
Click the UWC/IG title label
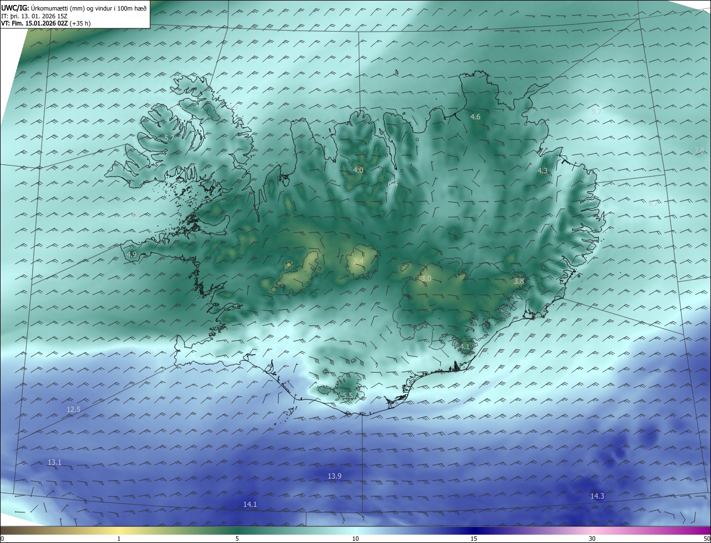pyautogui.click(x=15, y=8)
